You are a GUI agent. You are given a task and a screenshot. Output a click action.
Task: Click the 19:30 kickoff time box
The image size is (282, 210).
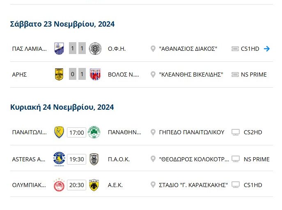coord(77,159)
